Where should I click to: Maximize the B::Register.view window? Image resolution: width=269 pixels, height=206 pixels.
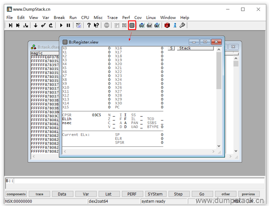point(205,42)
